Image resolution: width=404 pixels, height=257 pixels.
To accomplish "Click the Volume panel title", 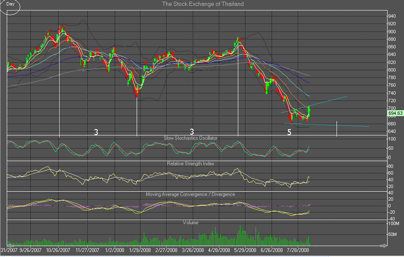I will pyautogui.click(x=191, y=223).
